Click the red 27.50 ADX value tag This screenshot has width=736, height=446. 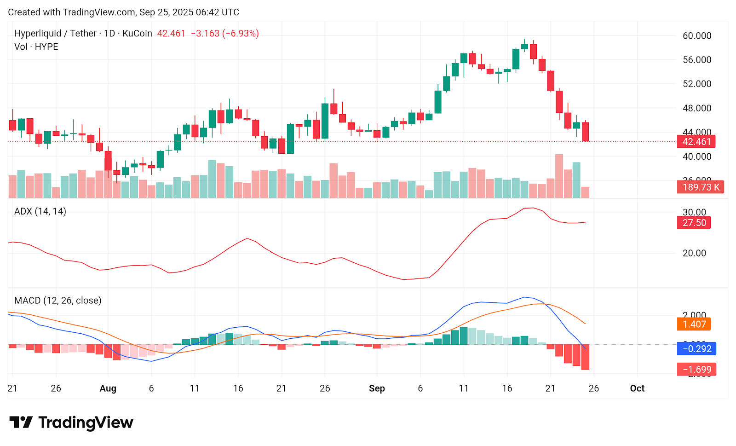(x=694, y=223)
